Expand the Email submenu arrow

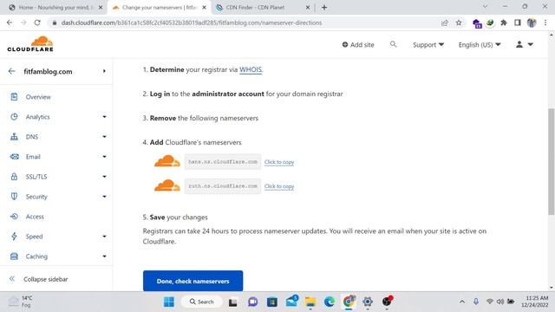104,156
